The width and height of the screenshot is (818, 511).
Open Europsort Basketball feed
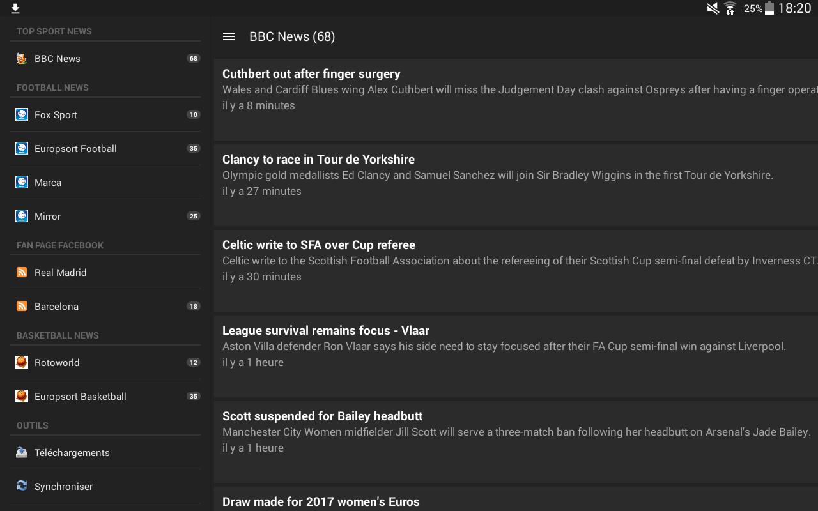pos(81,397)
